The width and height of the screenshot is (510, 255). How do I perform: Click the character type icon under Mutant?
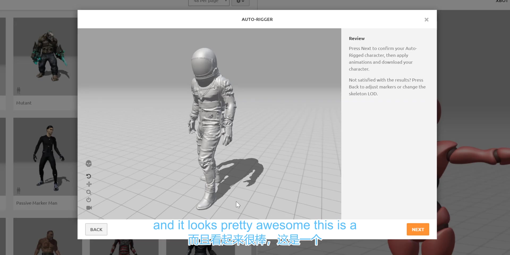19,91
